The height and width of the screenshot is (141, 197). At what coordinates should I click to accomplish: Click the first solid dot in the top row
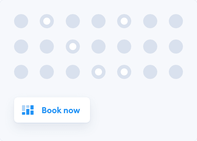click(x=21, y=21)
